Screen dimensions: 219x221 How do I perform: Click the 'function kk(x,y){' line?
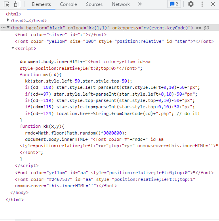42,126
